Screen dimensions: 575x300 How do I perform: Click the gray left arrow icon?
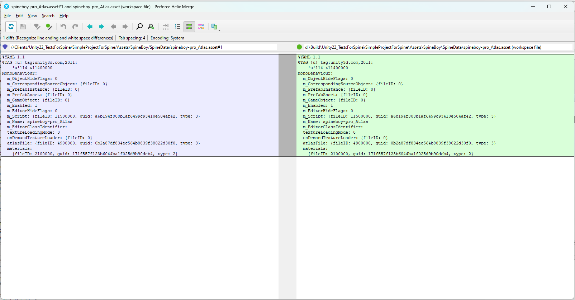[x=113, y=27]
